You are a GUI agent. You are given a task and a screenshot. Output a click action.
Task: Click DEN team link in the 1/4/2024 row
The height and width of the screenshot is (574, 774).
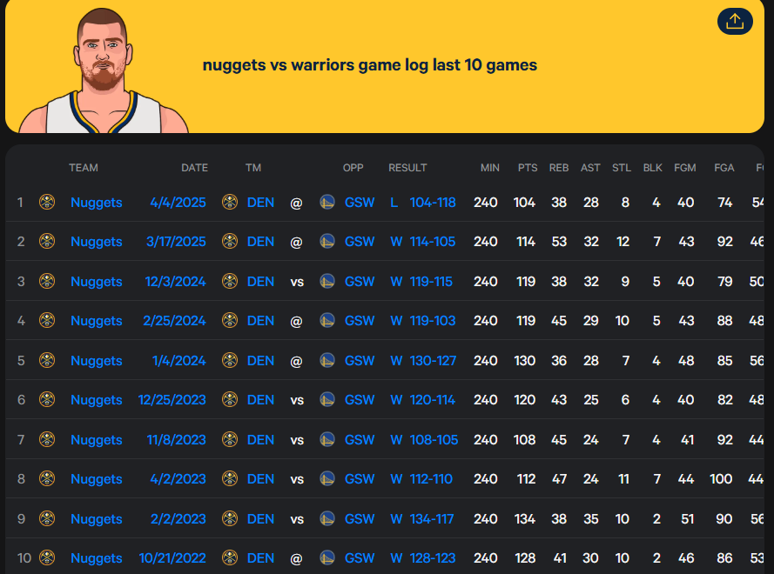tap(260, 360)
